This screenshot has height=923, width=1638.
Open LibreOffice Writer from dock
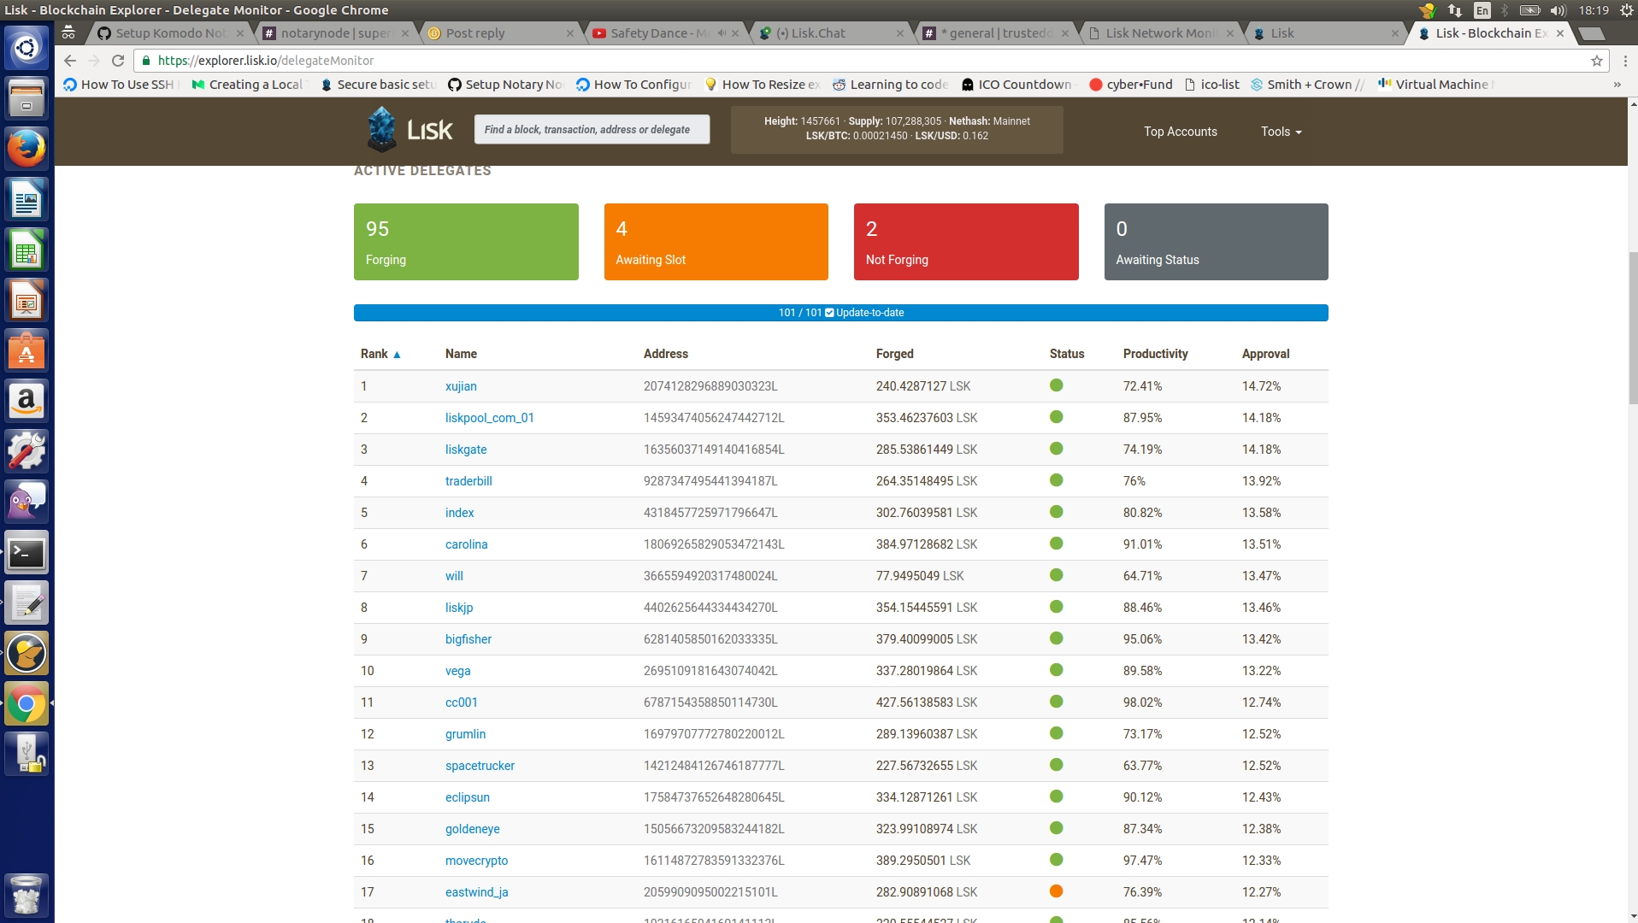tap(27, 199)
